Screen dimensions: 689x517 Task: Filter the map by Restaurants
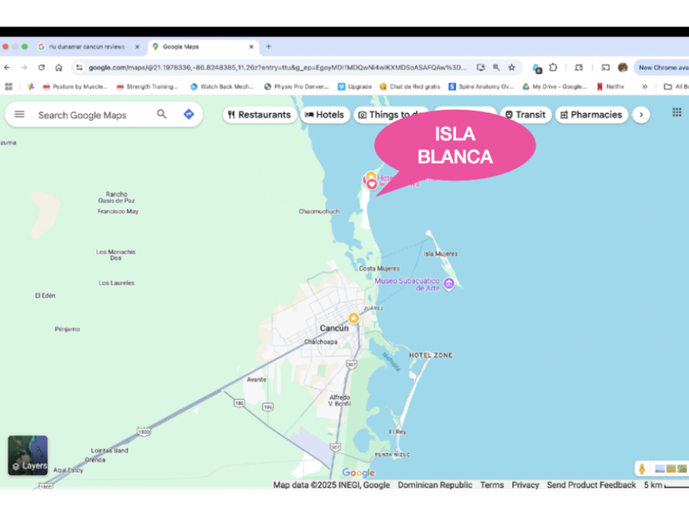[260, 115]
